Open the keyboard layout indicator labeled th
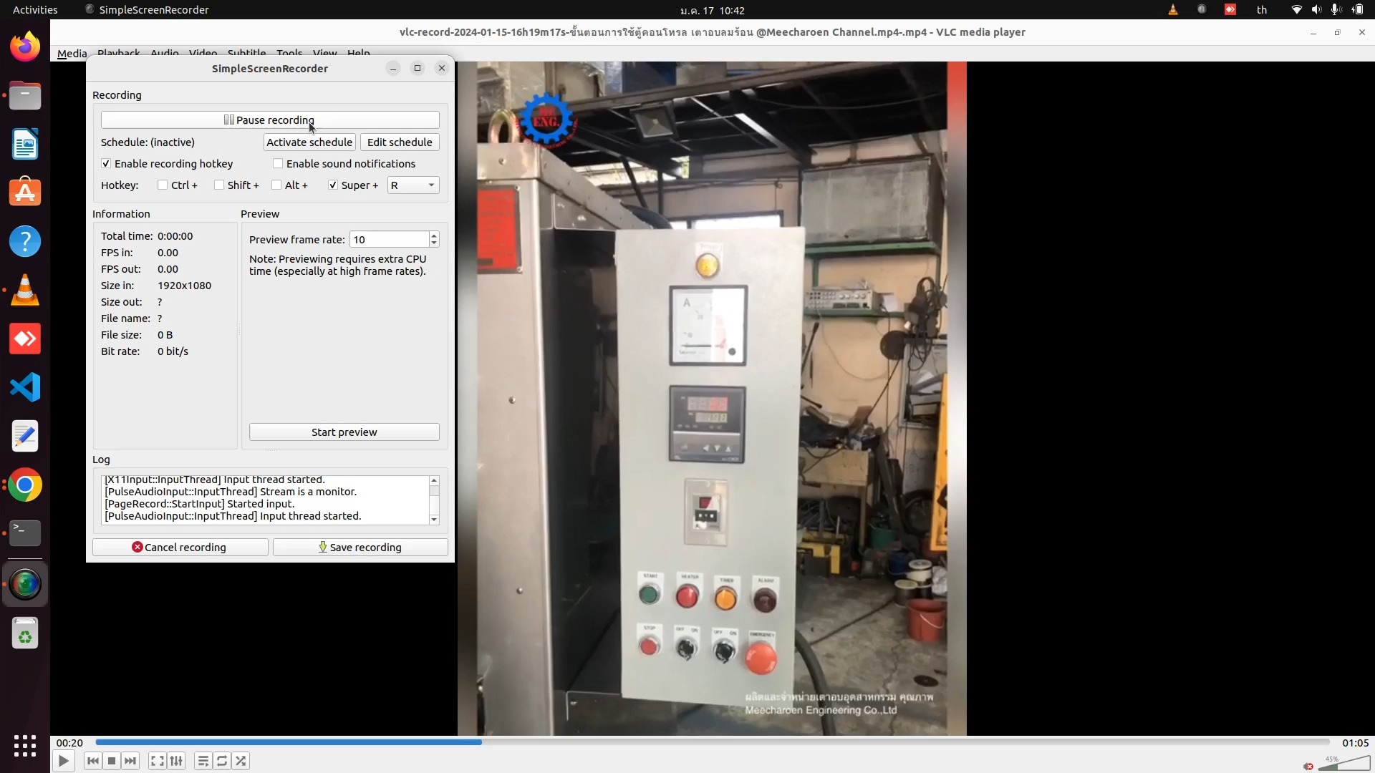This screenshot has width=1375, height=773. (1262, 9)
